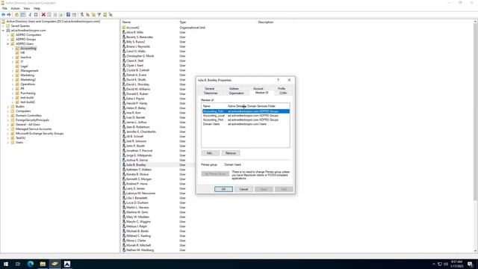
Task: Click the user icon beside Alice R. Mills
Action: 124,32
